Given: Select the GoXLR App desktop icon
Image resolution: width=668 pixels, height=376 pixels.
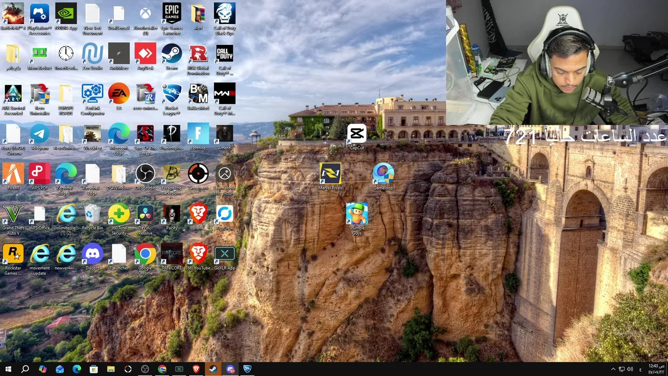Looking at the screenshot, I should (x=224, y=257).
